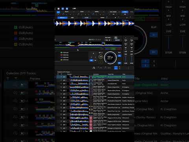The height and width of the screenshot is (142, 189).
Task: Select the highlighted blue tab below the effects
Action: [62, 18]
